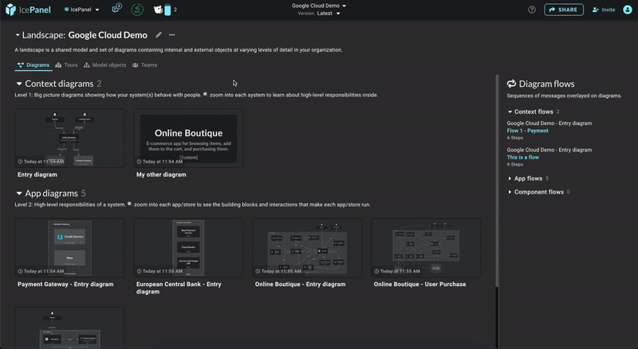
Task: Open the IcePanel organization dropdown
Action: 82,10
